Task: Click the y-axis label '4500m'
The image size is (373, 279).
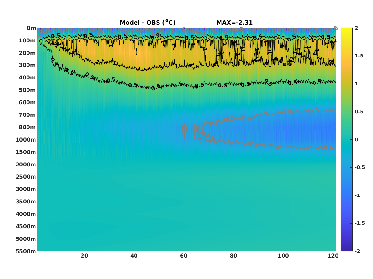Action: tap(26, 226)
